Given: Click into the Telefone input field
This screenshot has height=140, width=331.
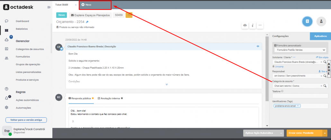Looking at the screenshot, I should pos(300,96).
